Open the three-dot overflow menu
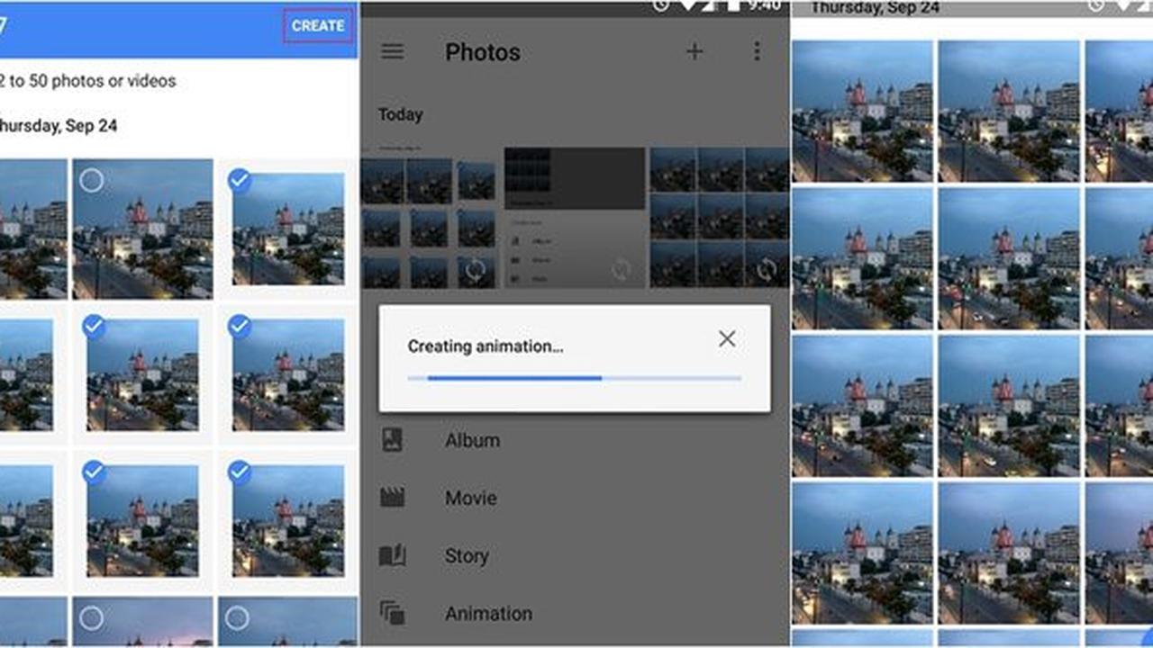Screen dimensions: 1153x648 coord(757,51)
